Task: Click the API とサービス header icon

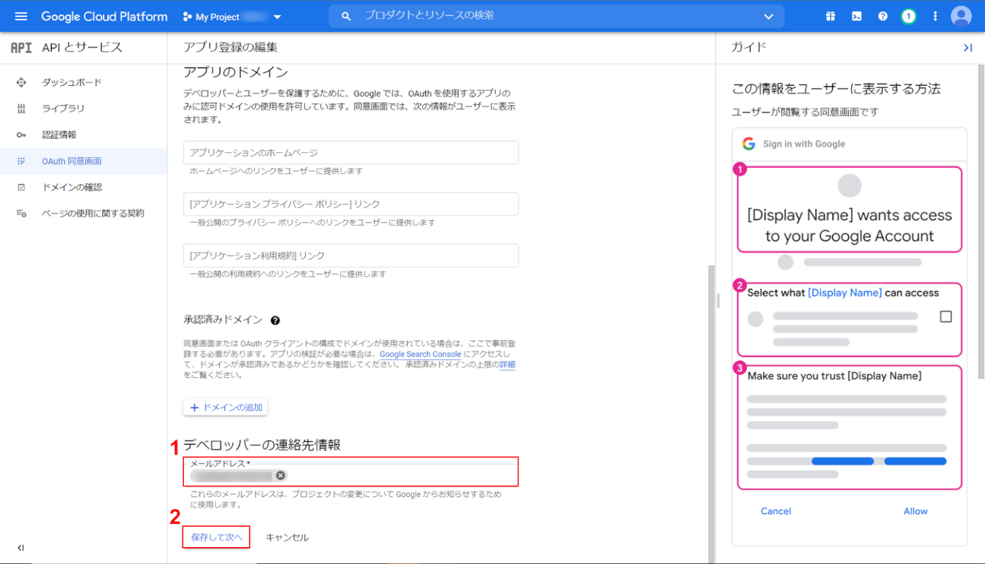Action: click(21, 48)
